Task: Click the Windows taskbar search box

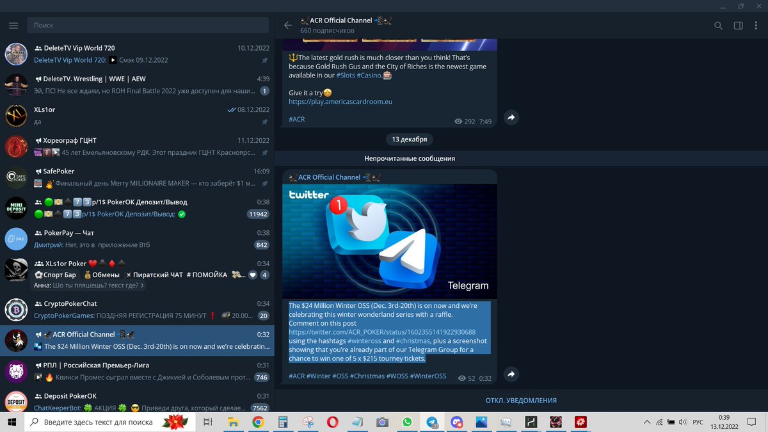Action: point(110,422)
